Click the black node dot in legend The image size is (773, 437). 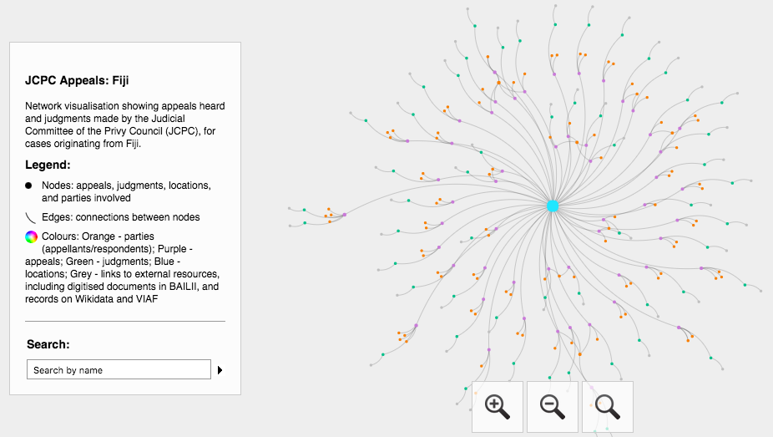pos(29,185)
